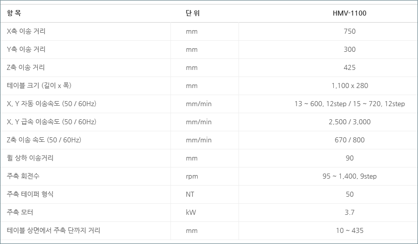418x244 pixels.
Task: Click the spindle speed '95 ~ 1,400, 9step'
Action: click(x=349, y=176)
